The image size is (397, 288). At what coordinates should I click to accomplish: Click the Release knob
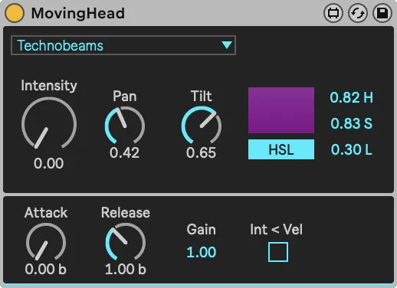[126, 242]
